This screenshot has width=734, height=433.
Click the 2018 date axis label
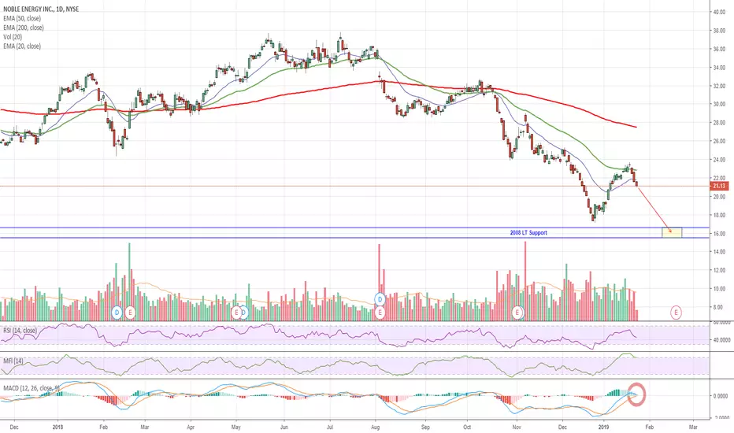(x=57, y=427)
